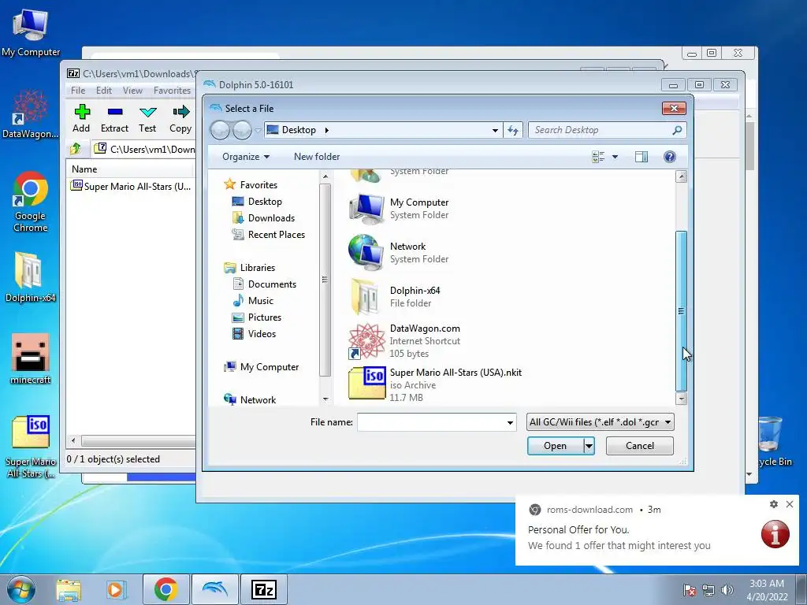
Task: Click the Windows Start button
Action: coord(20,589)
